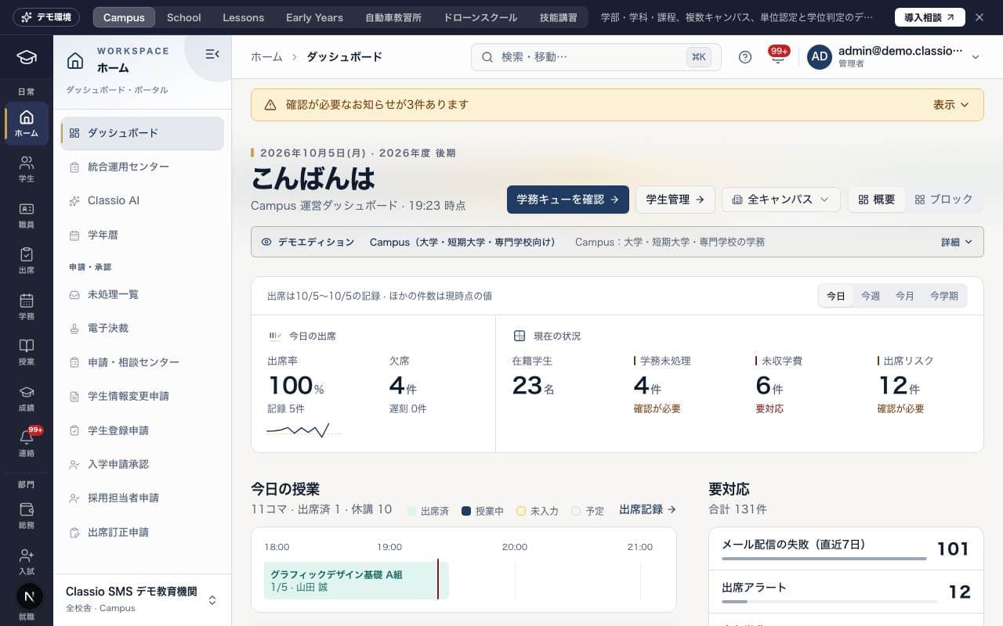Select the 今日 period option
Viewport: 1003px width, 626px height.
pyautogui.click(x=836, y=296)
